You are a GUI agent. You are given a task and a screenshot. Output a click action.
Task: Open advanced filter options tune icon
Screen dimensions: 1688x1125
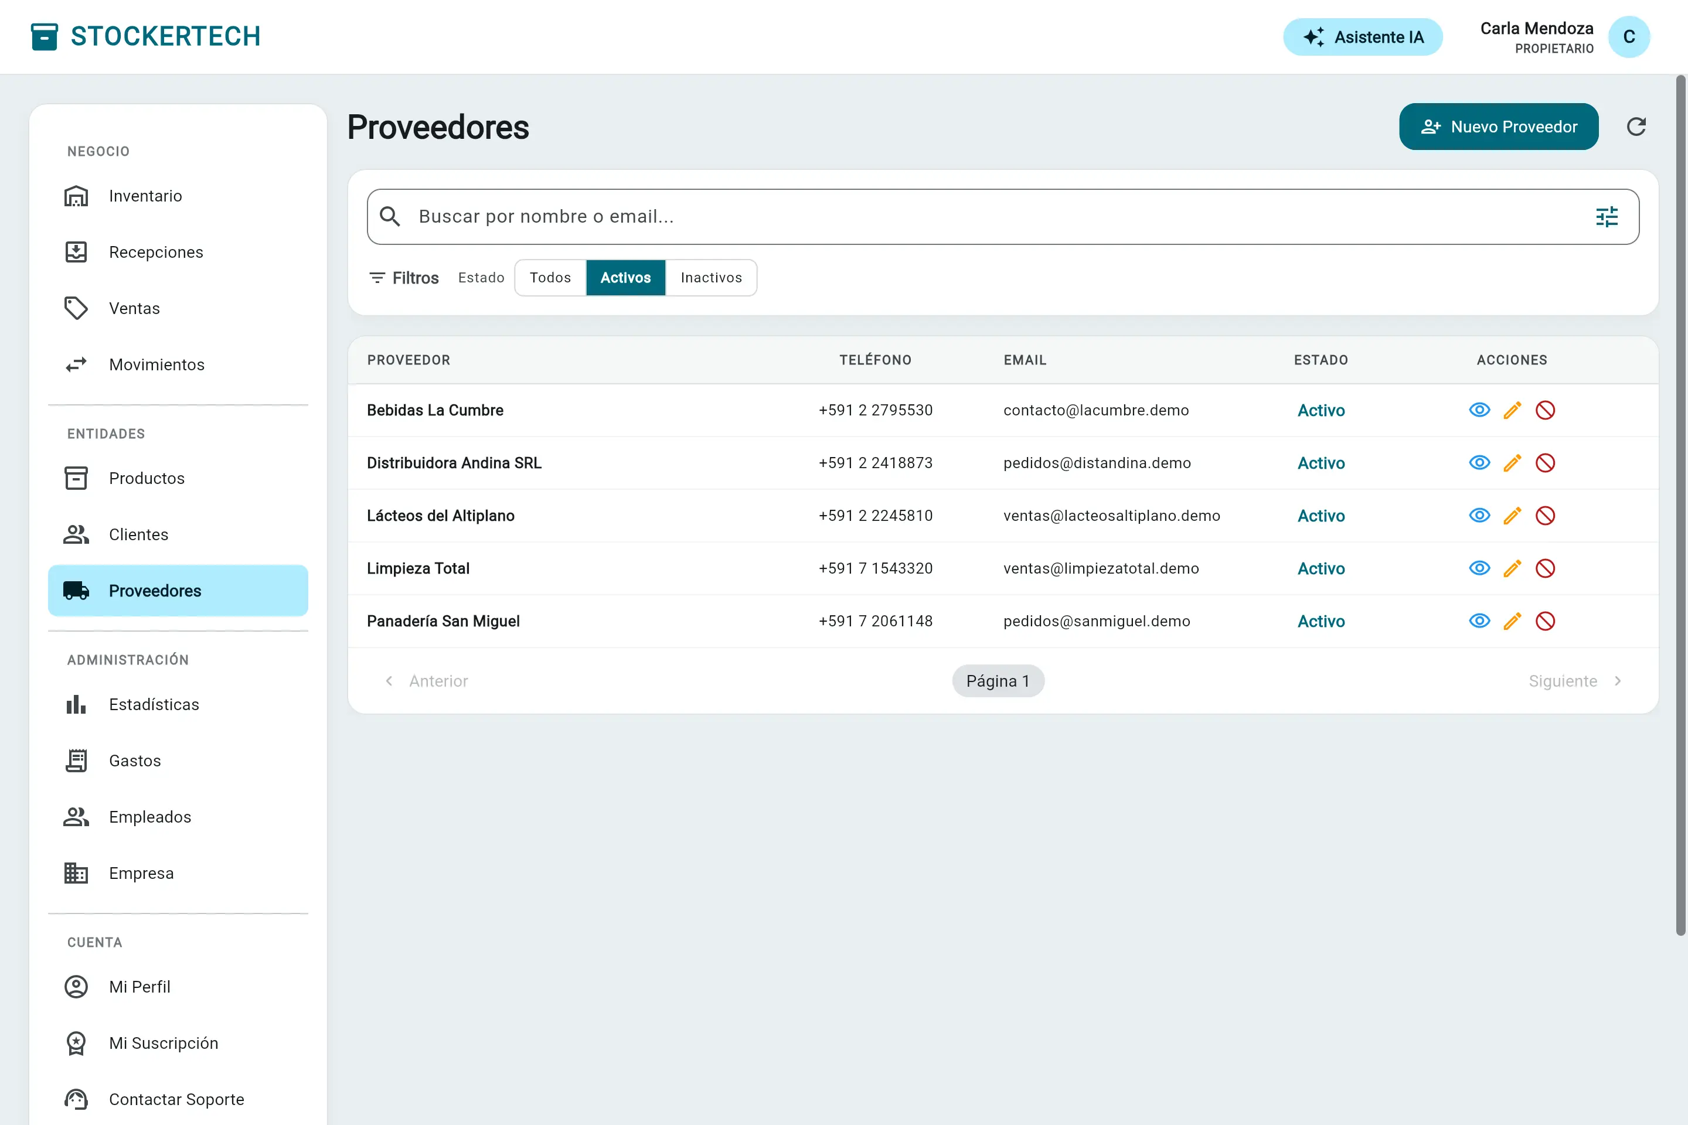[1606, 217]
